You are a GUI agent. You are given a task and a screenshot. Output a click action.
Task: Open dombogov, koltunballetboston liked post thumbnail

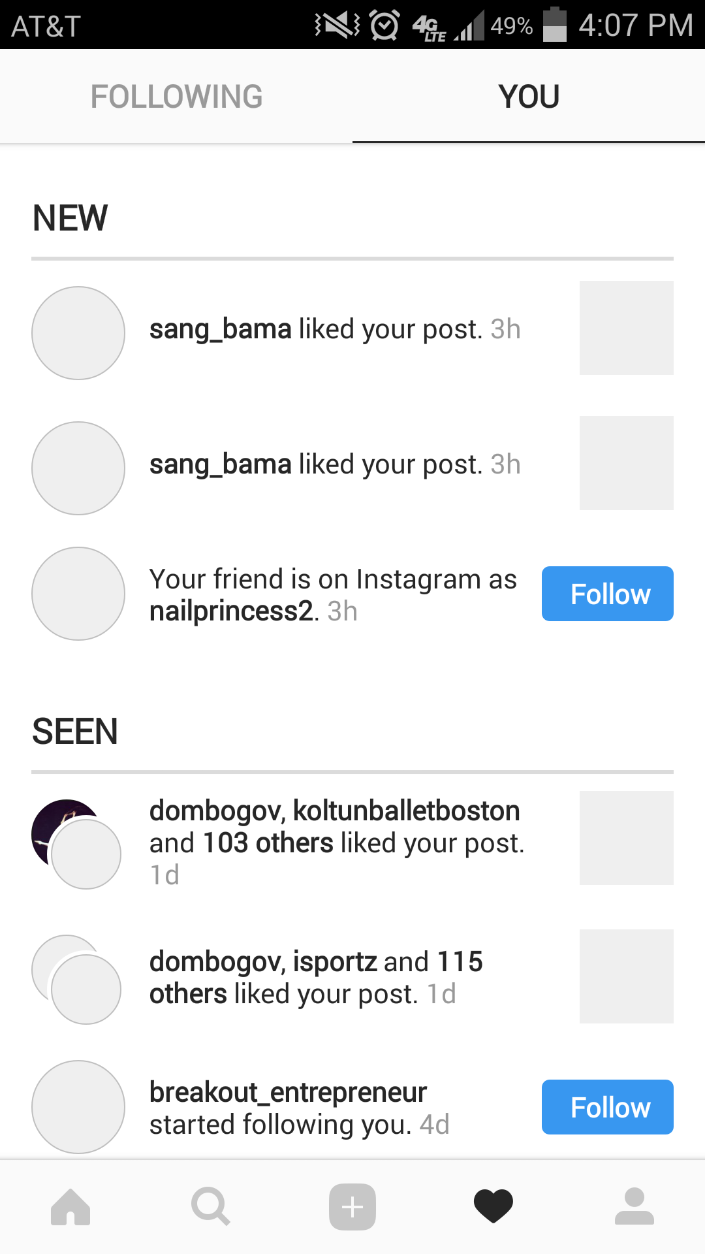pos(626,838)
